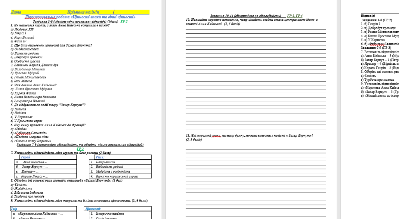Click the 'Відповіді' heading on third page
Image resolution: width=399 pixels, height=219 pixels.
coord(369,15)
